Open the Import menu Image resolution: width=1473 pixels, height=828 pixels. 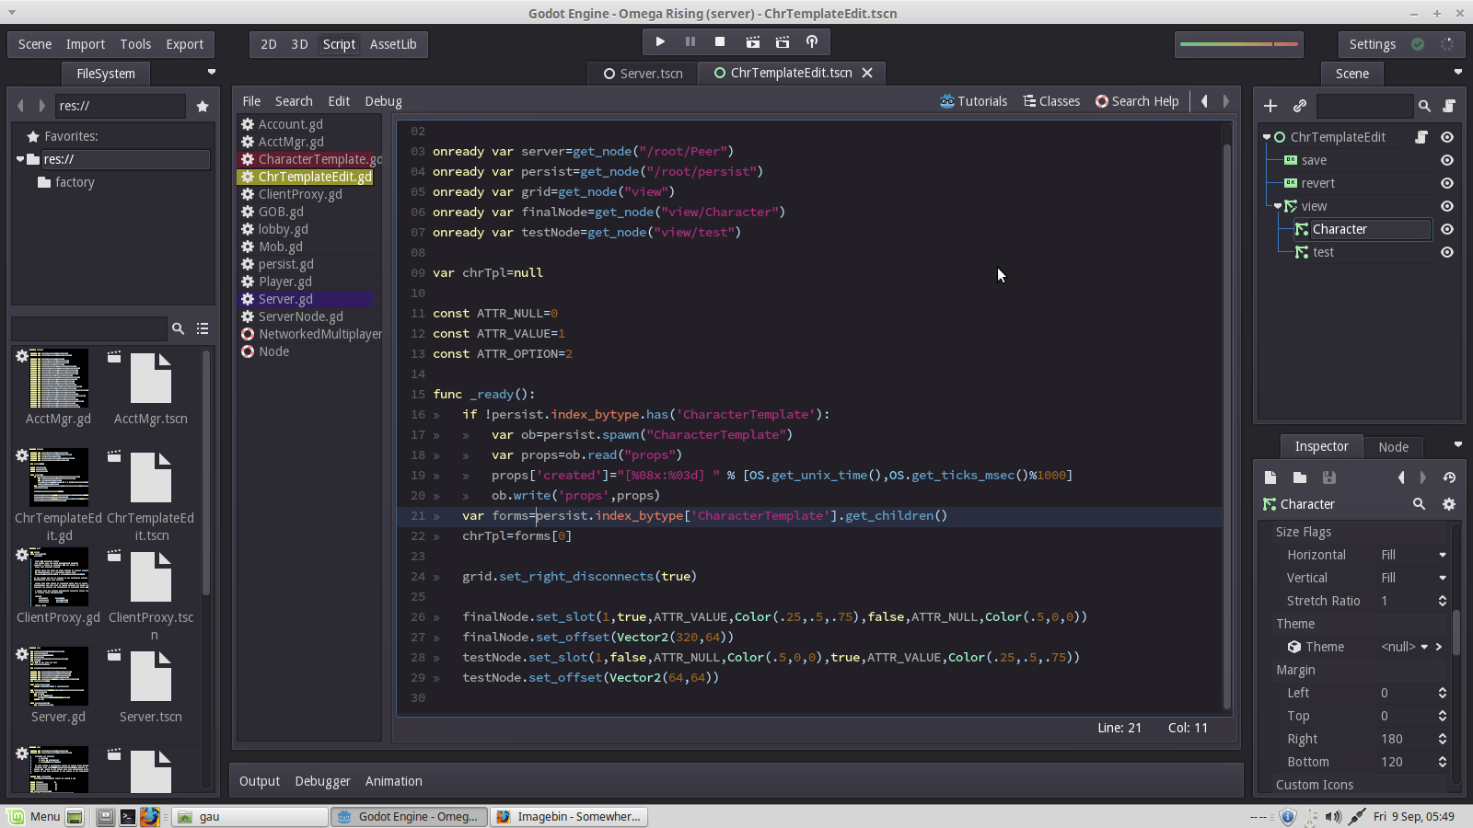(86, 44)
